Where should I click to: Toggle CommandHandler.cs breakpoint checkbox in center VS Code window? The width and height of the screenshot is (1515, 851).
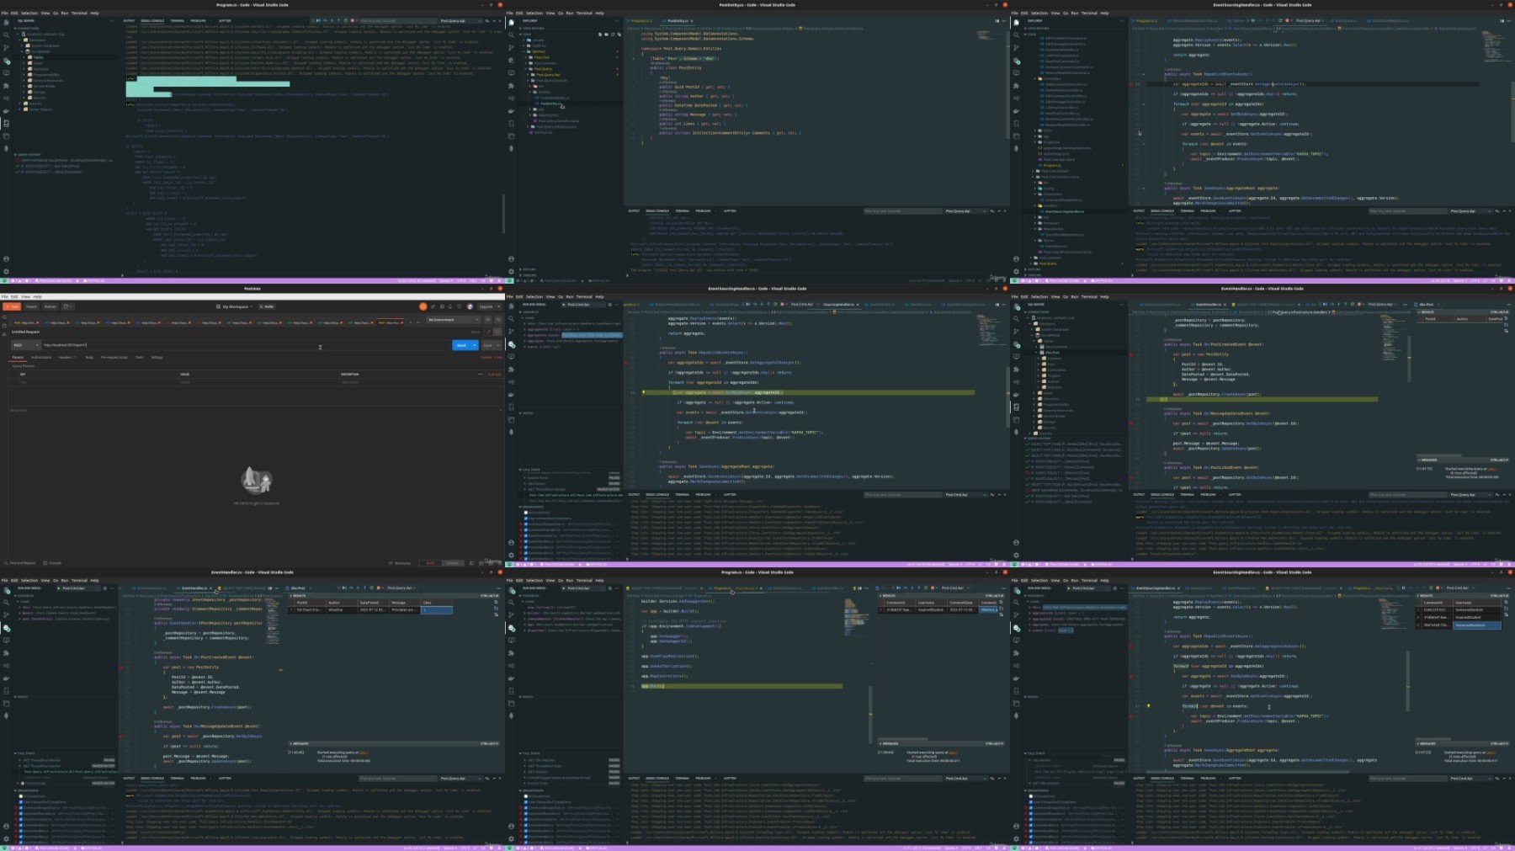[x=526, y=530]
